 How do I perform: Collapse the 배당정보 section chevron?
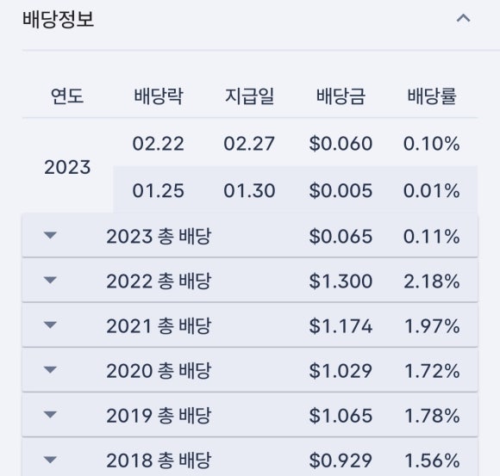pos(463,19)
